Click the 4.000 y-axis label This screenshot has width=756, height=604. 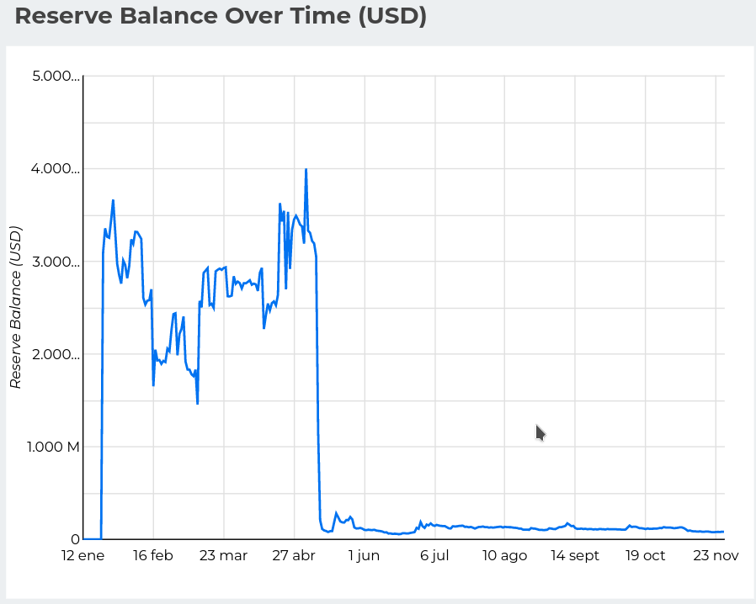(56, 169)
